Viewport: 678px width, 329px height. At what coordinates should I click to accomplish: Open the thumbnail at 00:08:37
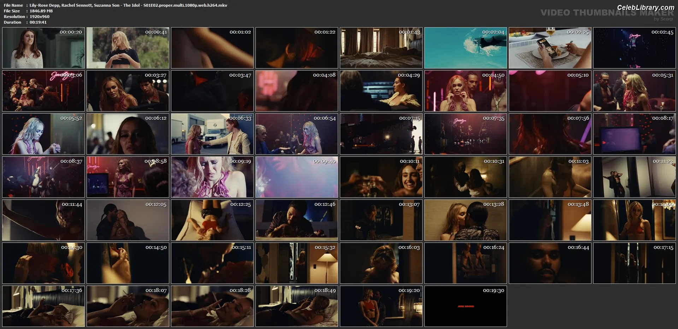(43, 177)
